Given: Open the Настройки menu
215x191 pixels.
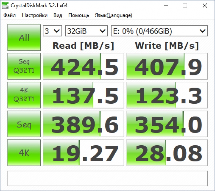Looking at the screenshot, I should 35,15.
